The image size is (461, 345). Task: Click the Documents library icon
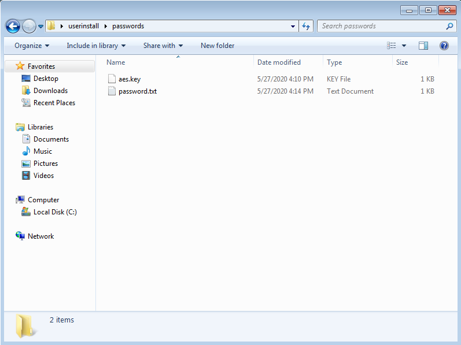coord(26,139)
